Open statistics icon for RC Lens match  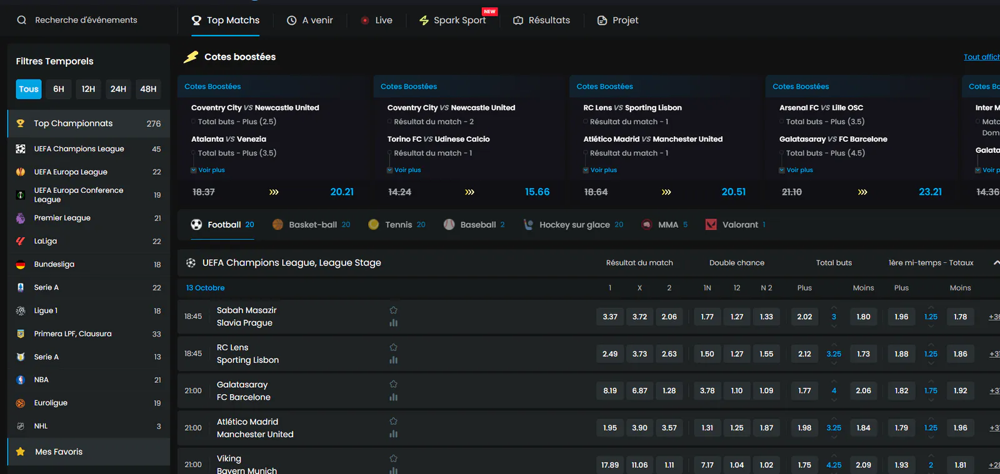pyautogui.click(x=393, y=360)
